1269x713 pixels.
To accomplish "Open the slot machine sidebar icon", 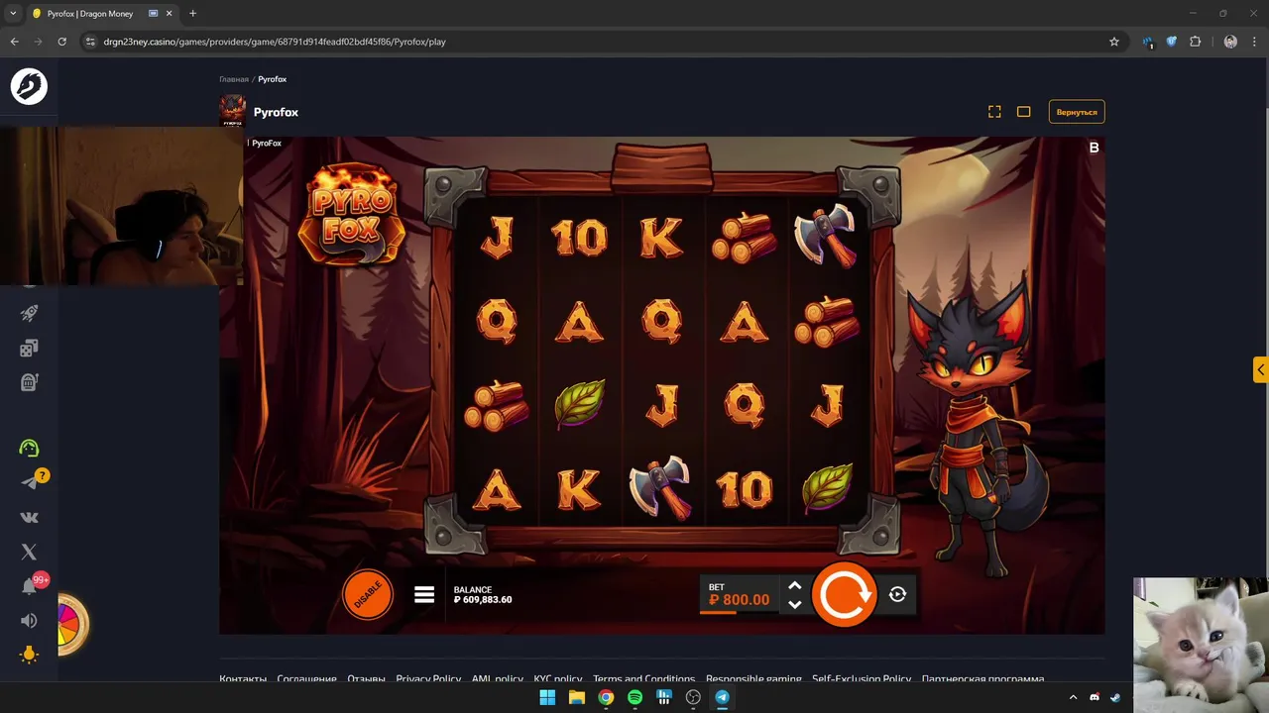I will click(x=29, y=381).
